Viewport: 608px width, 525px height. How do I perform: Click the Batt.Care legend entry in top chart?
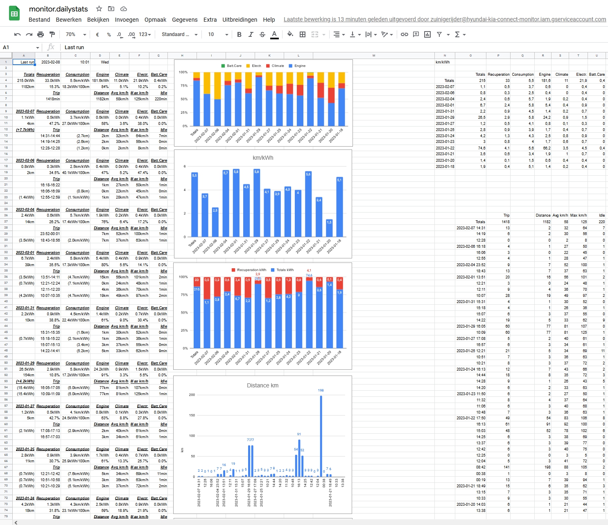point(231,66)
